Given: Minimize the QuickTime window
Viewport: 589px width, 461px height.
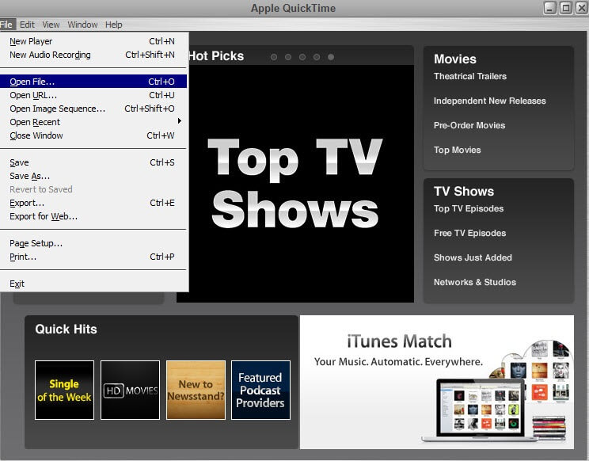Looking at the screenshot, I should (549, 8).
